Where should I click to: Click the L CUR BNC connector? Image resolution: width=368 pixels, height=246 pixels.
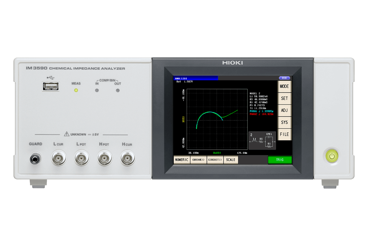(58, 158)
